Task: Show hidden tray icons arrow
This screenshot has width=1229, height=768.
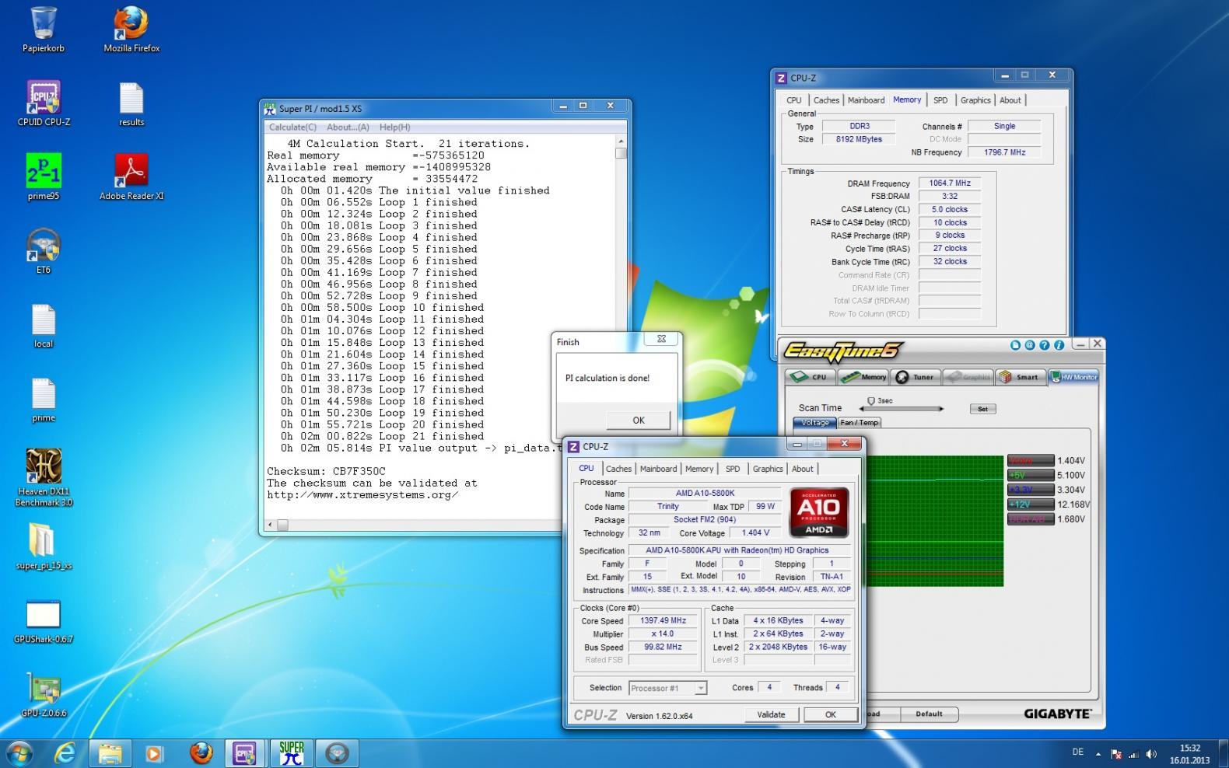Action: (x=1098, y=753)
